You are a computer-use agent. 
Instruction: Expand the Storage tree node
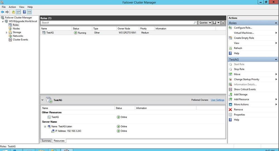pyautogui.click(x=7, y=33)
